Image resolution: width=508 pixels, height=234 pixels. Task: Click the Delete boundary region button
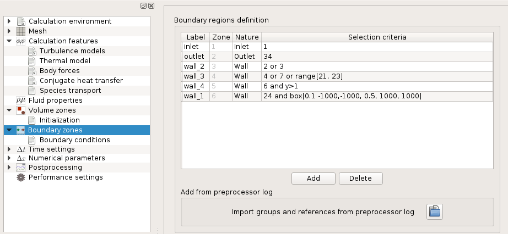[360, 179]
